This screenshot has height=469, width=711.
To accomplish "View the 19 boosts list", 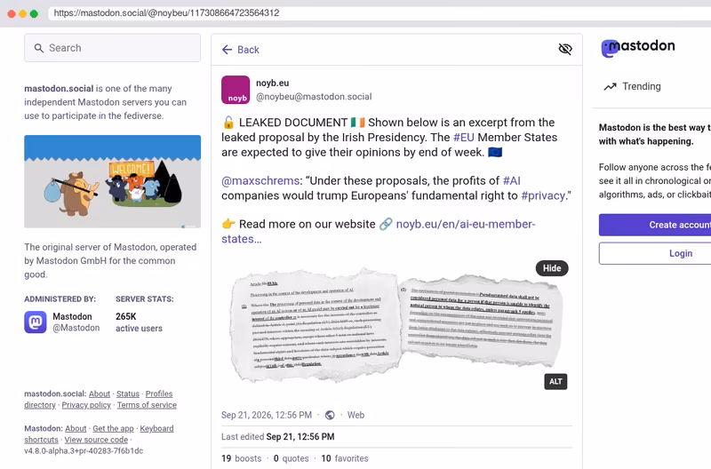I will 241,458.
